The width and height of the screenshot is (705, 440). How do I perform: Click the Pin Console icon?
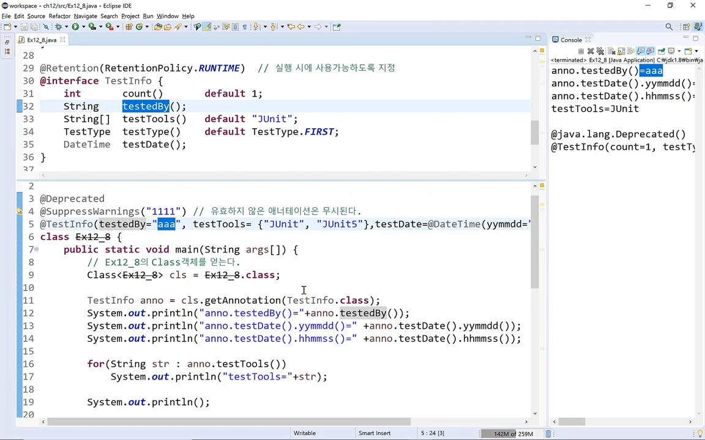click(x=662, y=51)
